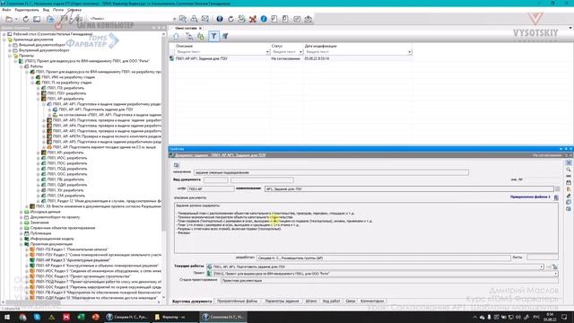Open the Файл menu
574x323 pixels.
[x=6, y=10]
